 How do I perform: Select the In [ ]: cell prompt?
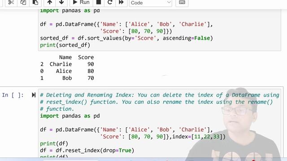click(x=13, y=95)
